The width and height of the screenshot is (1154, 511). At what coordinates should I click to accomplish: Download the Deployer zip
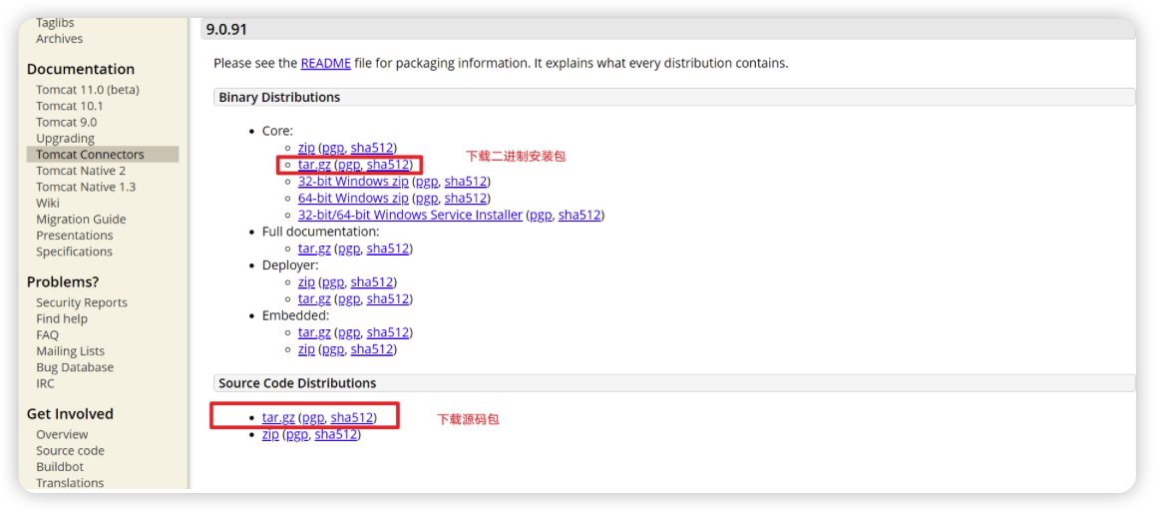(306, 282)
